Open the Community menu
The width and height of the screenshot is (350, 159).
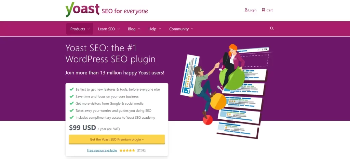[181, 29]
